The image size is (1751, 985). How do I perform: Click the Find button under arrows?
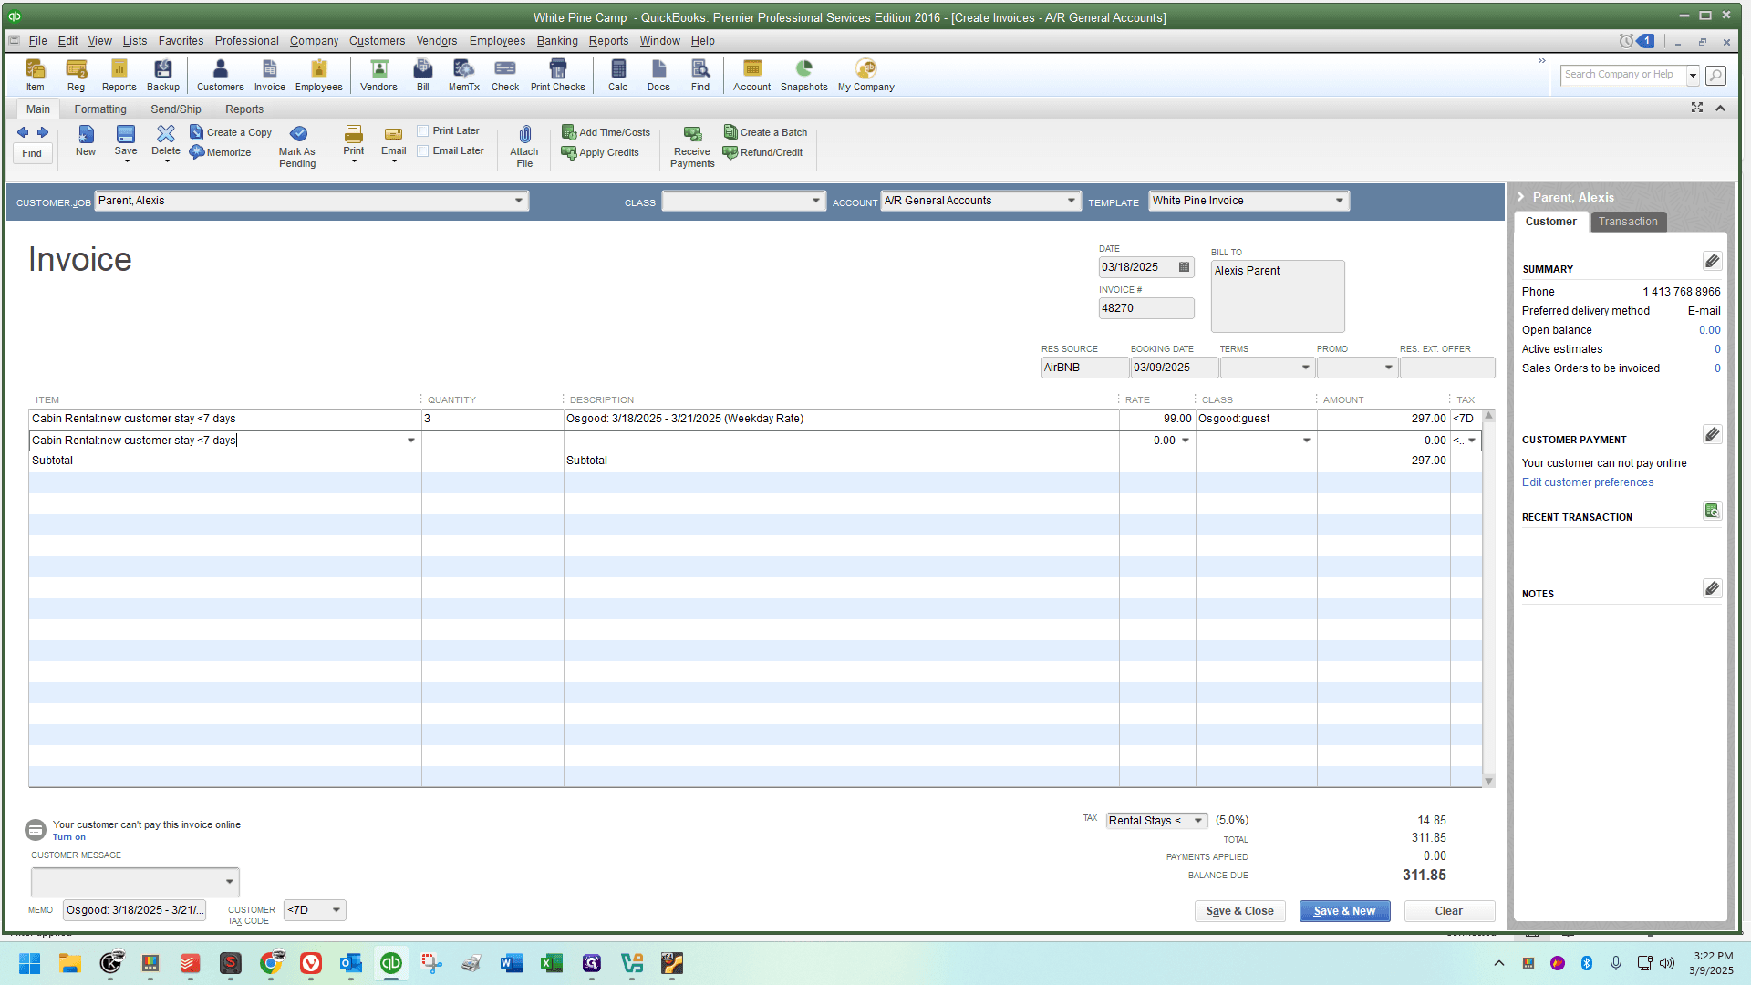(x=32, y=153)
